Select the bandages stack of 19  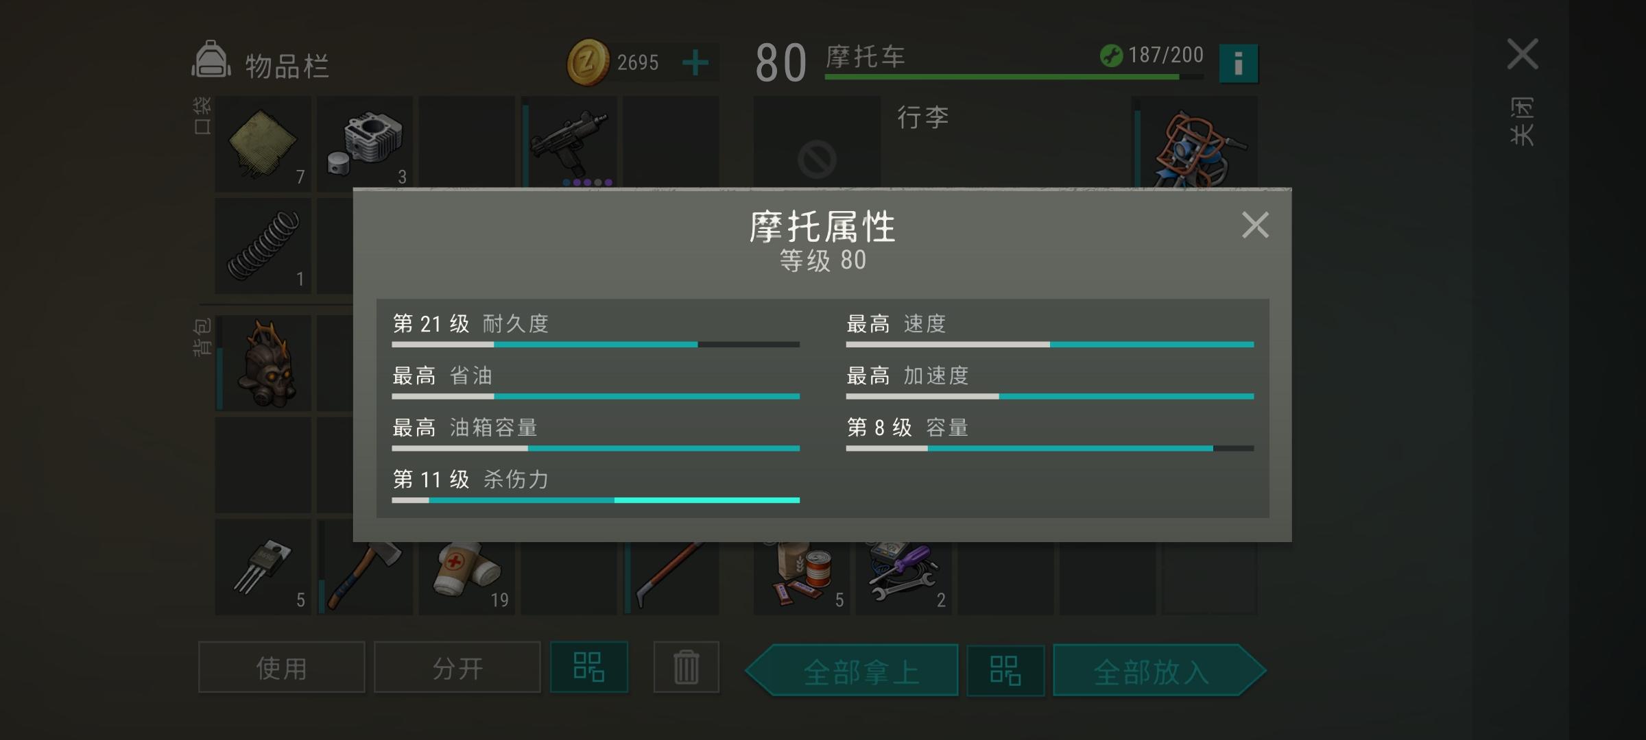coord(467,567)
